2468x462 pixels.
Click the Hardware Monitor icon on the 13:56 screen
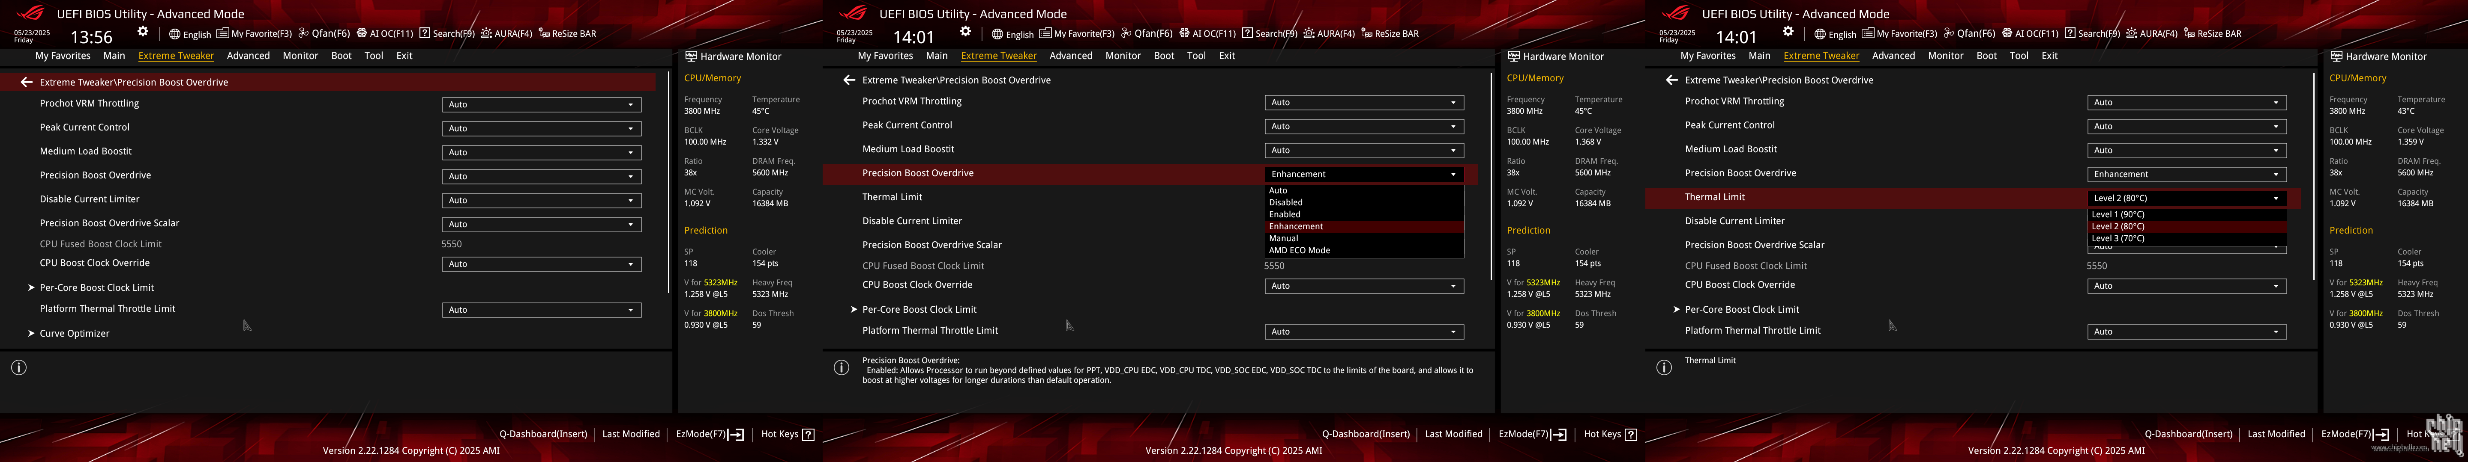click(691, 56)
